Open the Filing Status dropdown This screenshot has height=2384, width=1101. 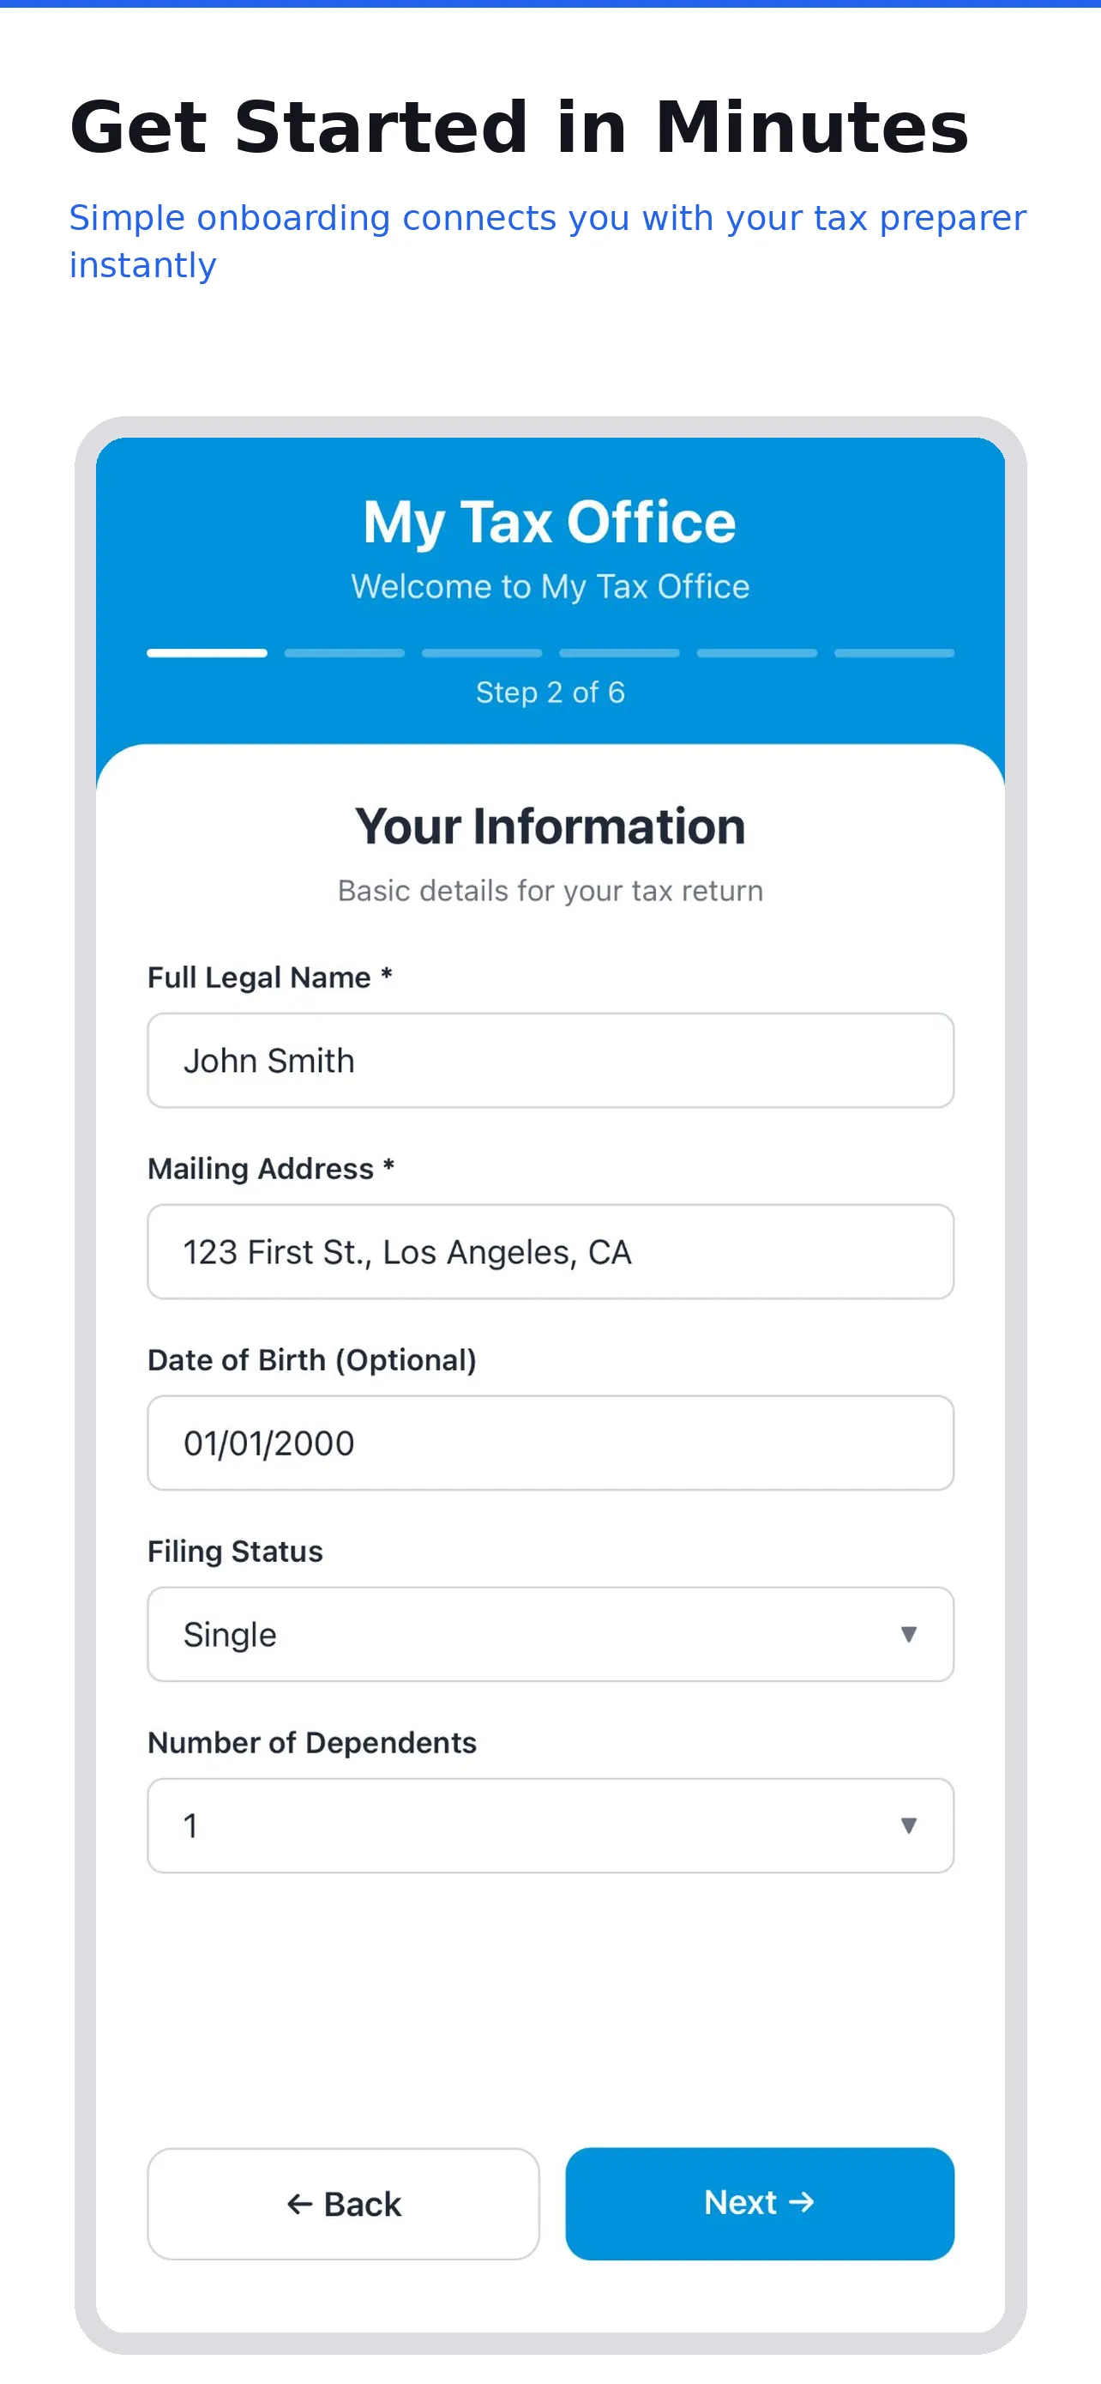pos(550,1633)
